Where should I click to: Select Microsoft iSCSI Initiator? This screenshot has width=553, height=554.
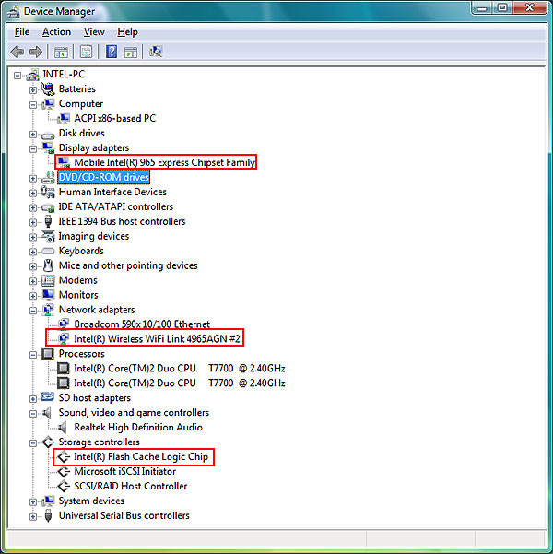[x=124, y=472]
